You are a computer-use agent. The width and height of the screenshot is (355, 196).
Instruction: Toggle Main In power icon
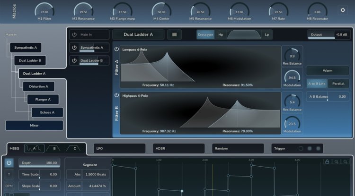pos(74,34)
